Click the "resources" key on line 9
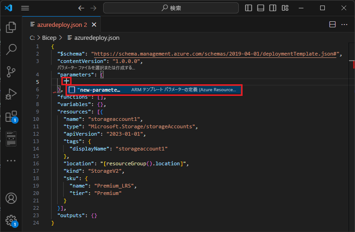 (x=74, y=112)
